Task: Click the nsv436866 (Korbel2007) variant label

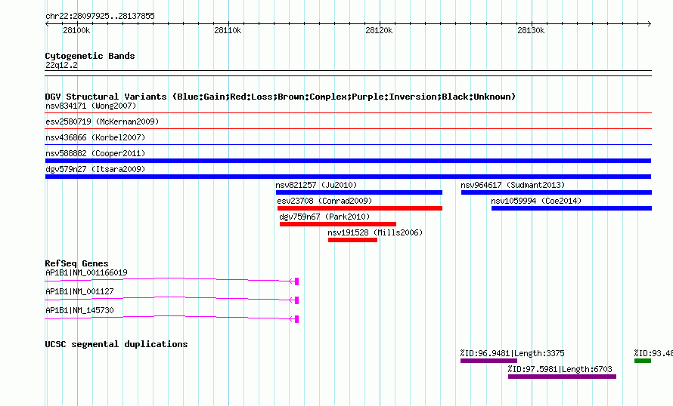Action: pos(95,137)
